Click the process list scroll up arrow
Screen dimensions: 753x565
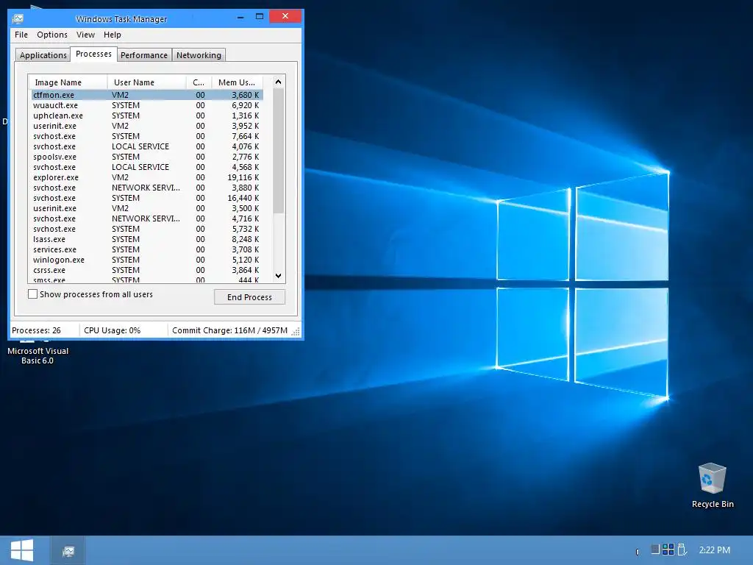(x=278, y=82)
